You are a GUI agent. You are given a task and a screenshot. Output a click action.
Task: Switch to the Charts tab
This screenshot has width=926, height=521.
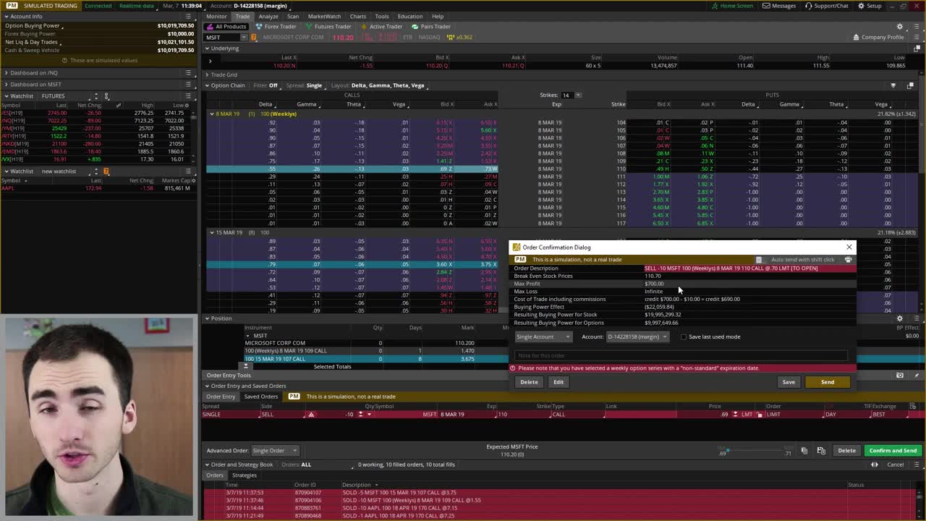click(357, 16)
